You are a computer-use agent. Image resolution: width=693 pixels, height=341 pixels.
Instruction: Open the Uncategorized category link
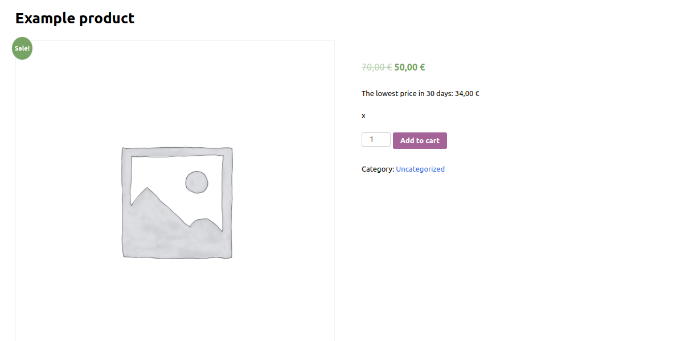(x=420, y=169)
